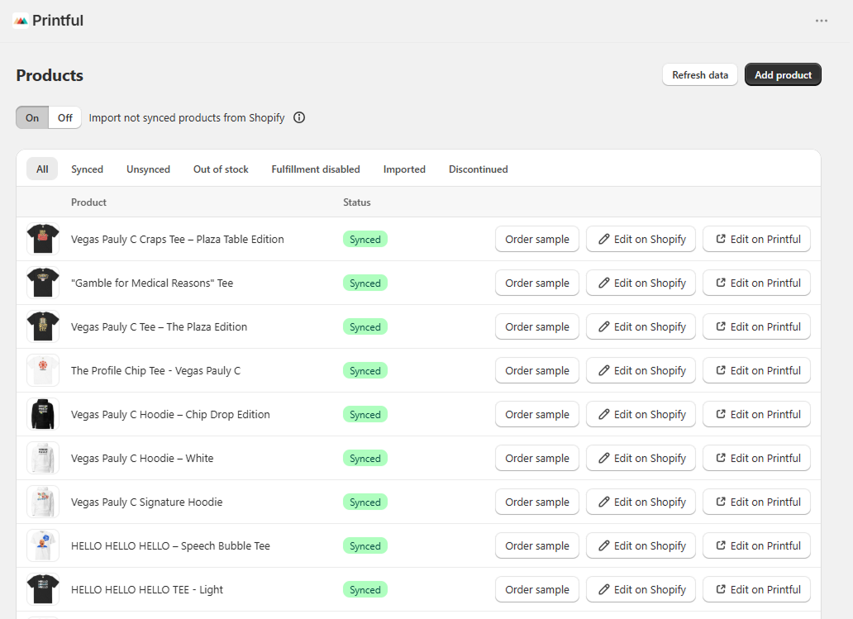Open the Fulfillment disabled tab
853x619 pixels.
(x=316, y=169)
